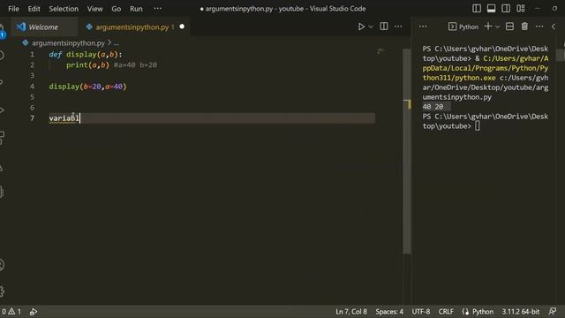This screenshot has width=565, height=318.
Task: Open the python.exe path link in terminal
Action: (486, 68)
